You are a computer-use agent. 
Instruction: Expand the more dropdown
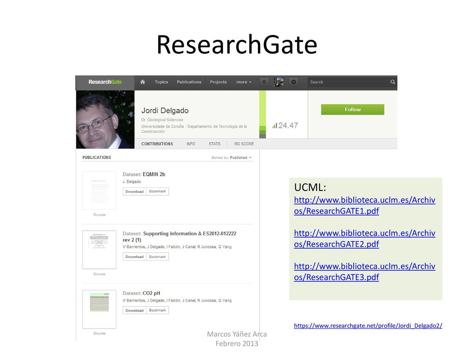(x=243, y=82)
